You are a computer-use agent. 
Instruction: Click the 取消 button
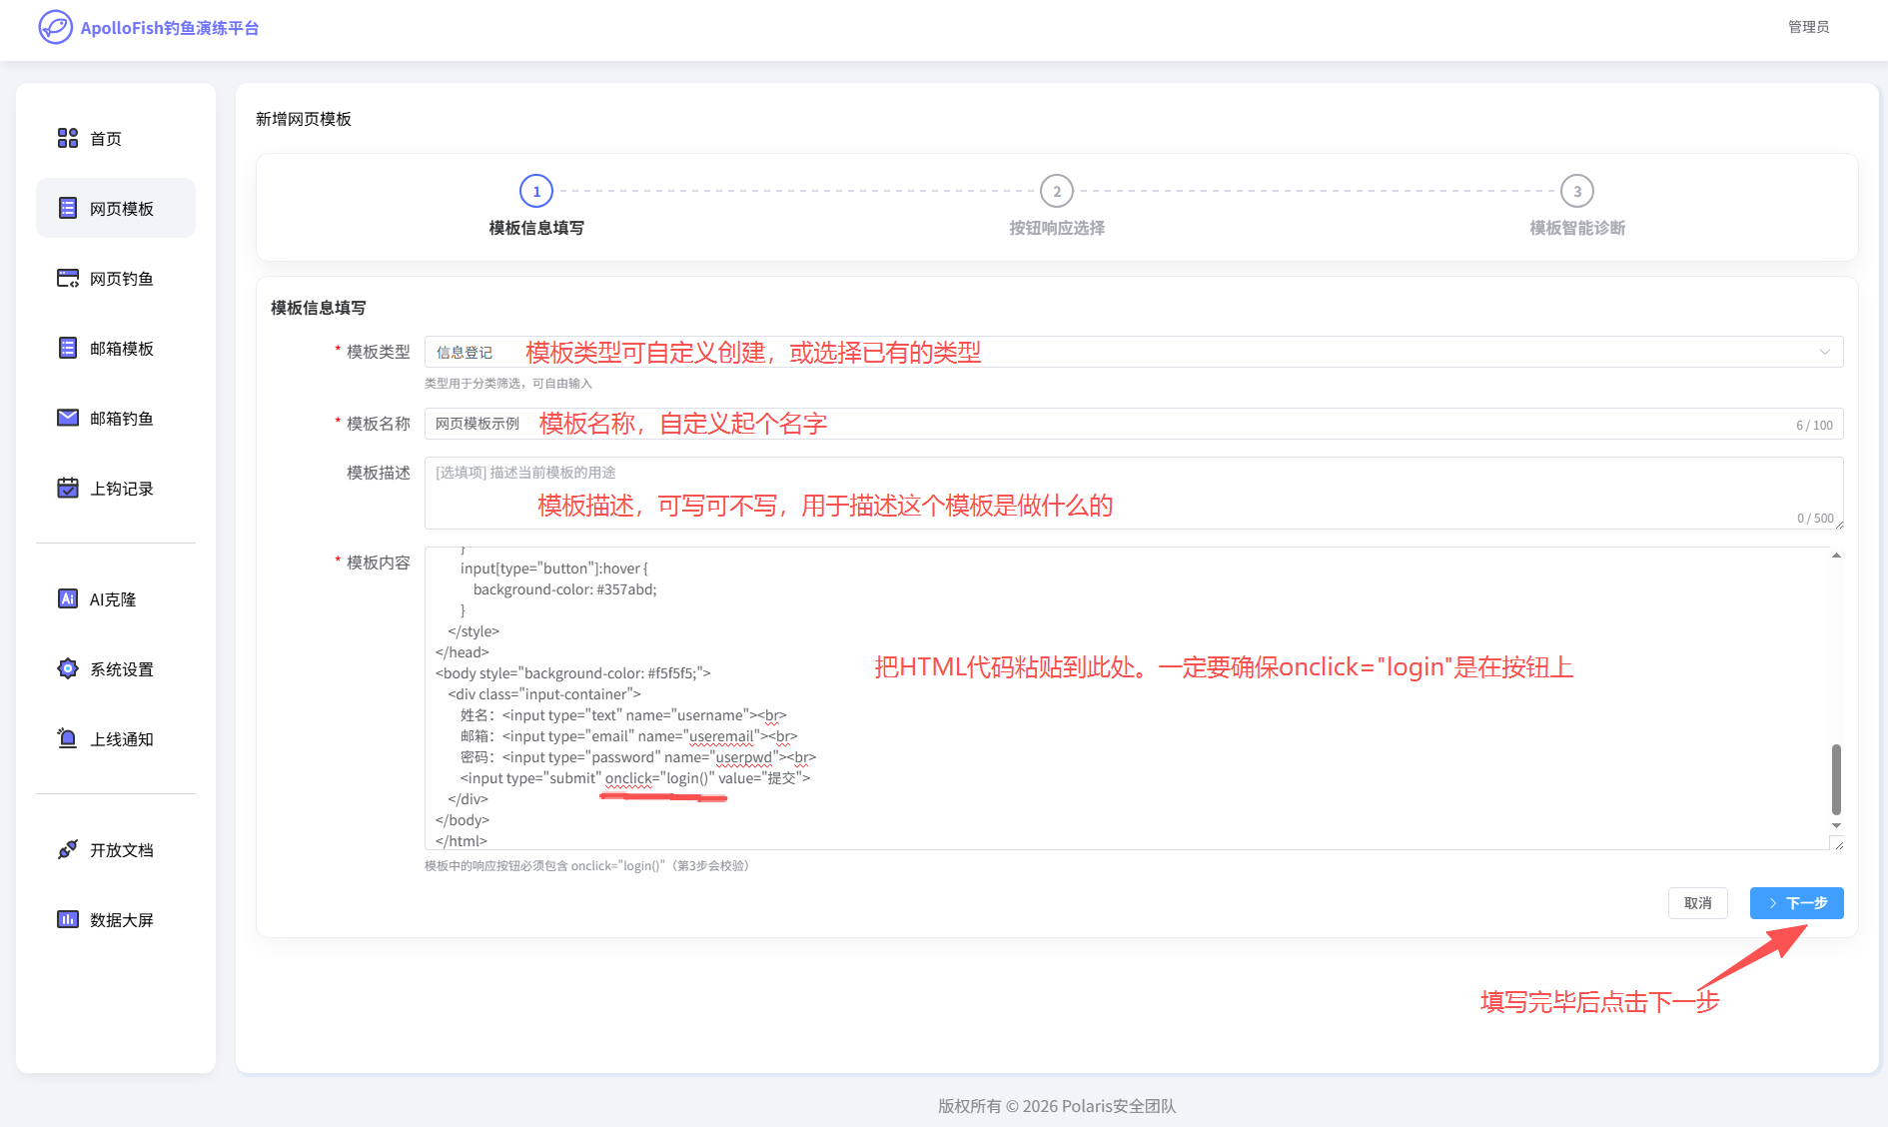(1697, 902)
